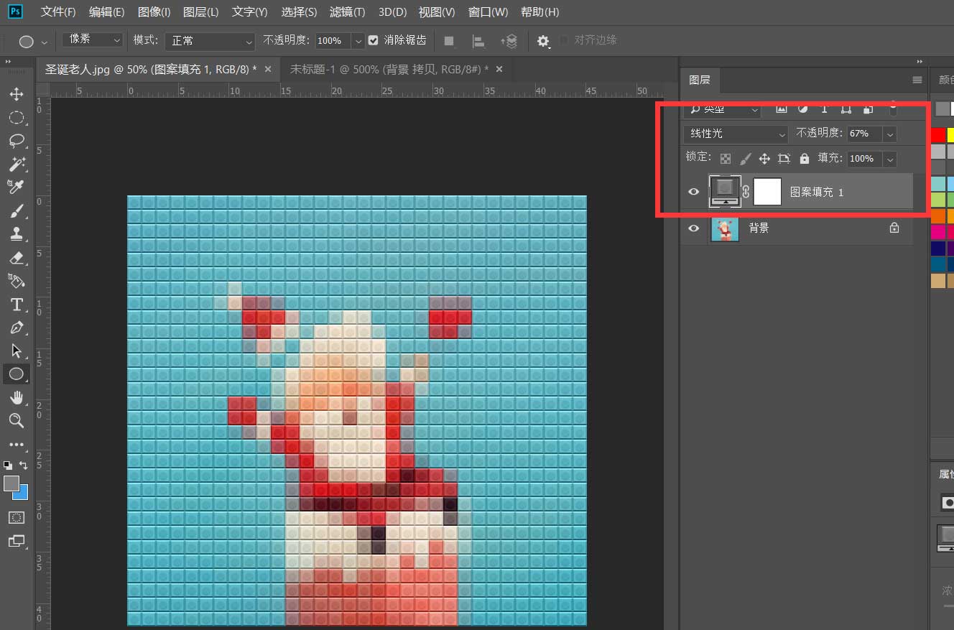
Task: Open the 模式 正常 blend dropdown
Action: 210,41
